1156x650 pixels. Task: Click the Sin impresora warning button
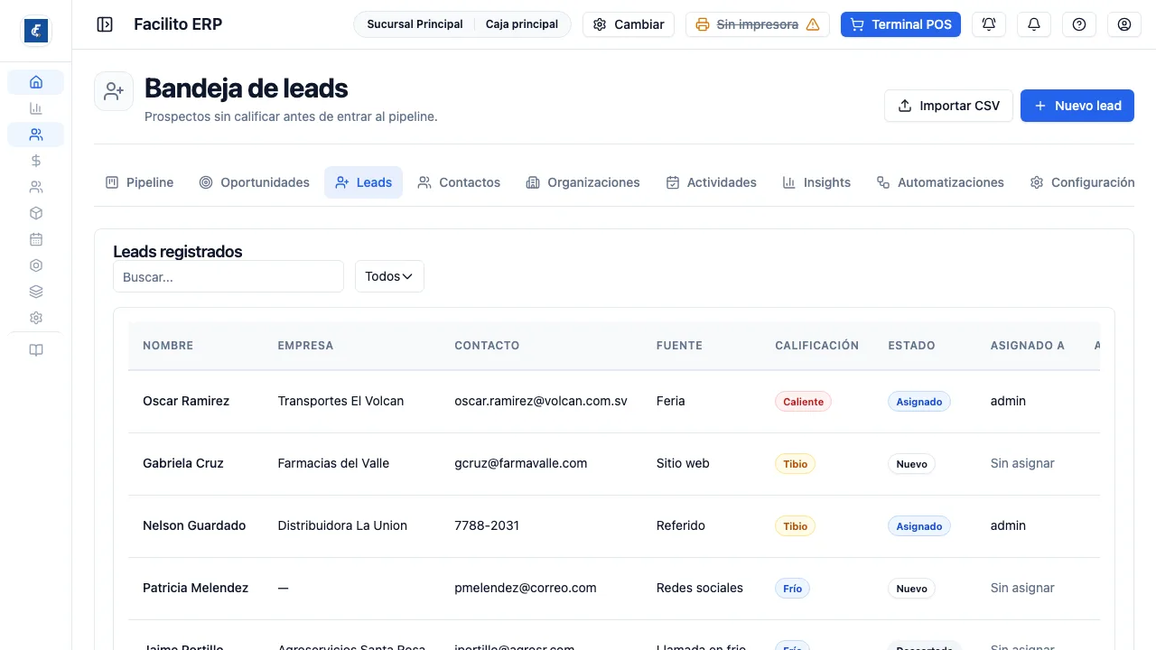point(758,24)
